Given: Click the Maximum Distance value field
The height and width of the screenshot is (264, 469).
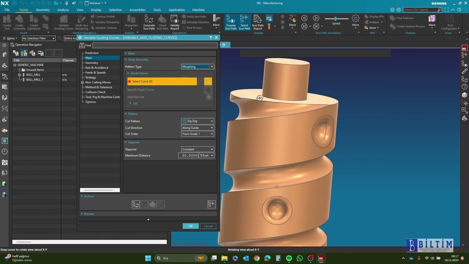Looking at the screenshot, I should [x=188, y=155].
